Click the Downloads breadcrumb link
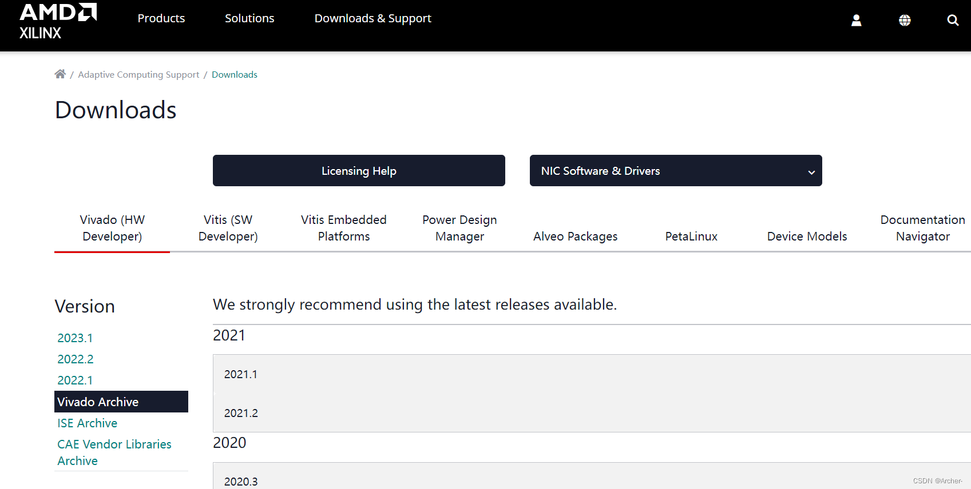 (x=235, y=75)
